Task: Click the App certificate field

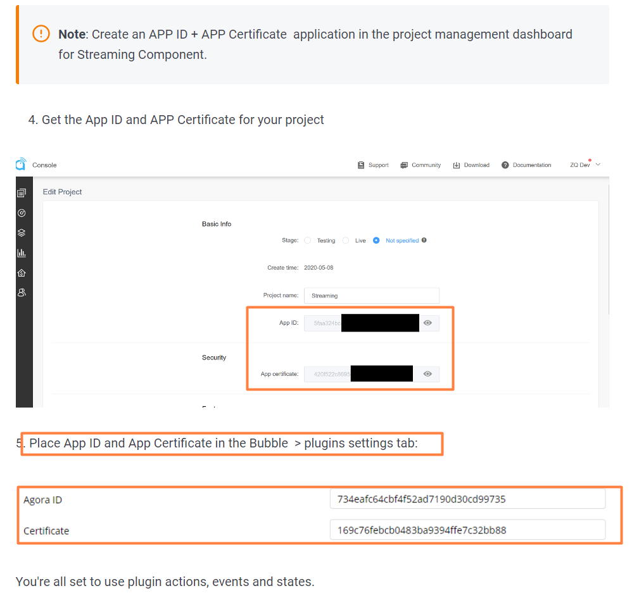Action: pyautogui.click(x=372, y=374)
